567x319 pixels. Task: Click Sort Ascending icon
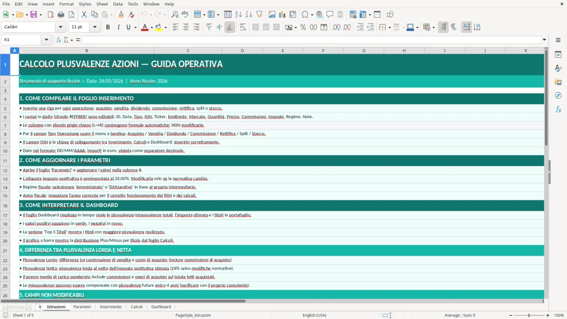(239, 15)
